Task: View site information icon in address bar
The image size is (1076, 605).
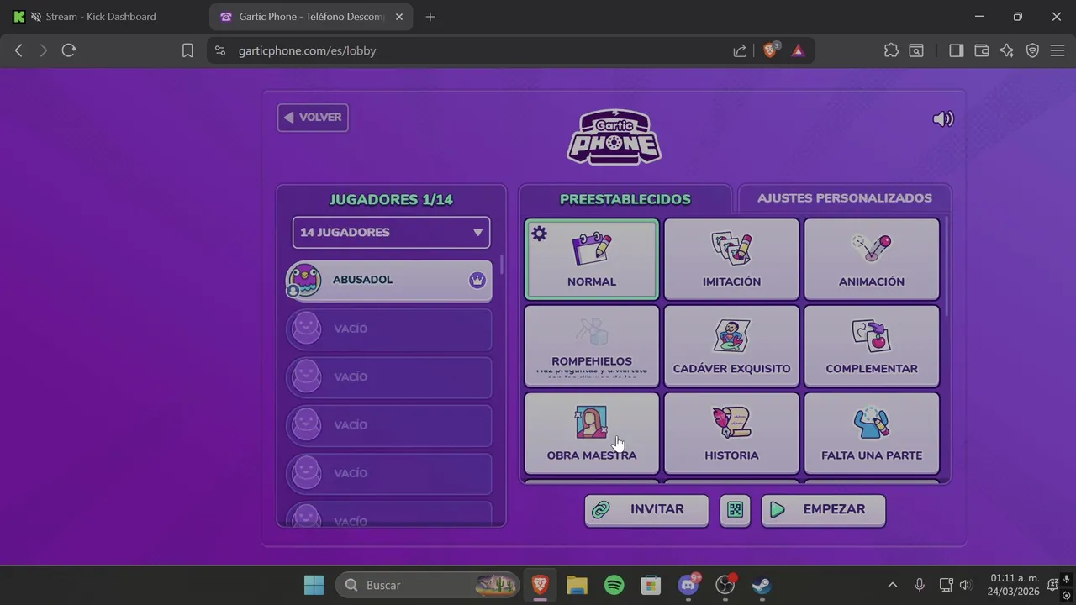Action: (x=220, y=50)
